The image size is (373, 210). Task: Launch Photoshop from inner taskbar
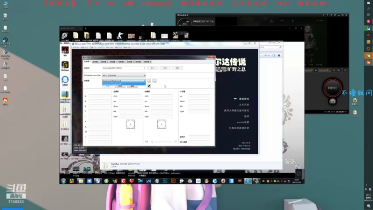[x=165, y=181]
